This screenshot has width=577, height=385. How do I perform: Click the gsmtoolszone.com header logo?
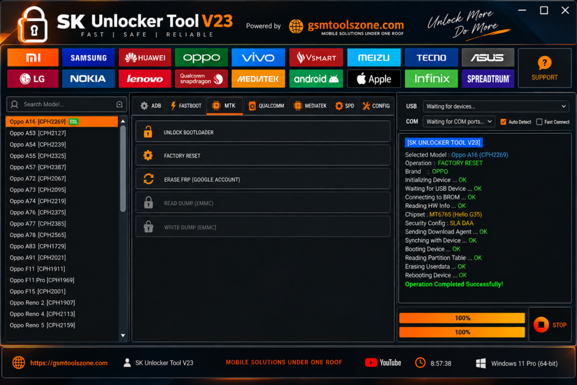click(x=346, y=26)
